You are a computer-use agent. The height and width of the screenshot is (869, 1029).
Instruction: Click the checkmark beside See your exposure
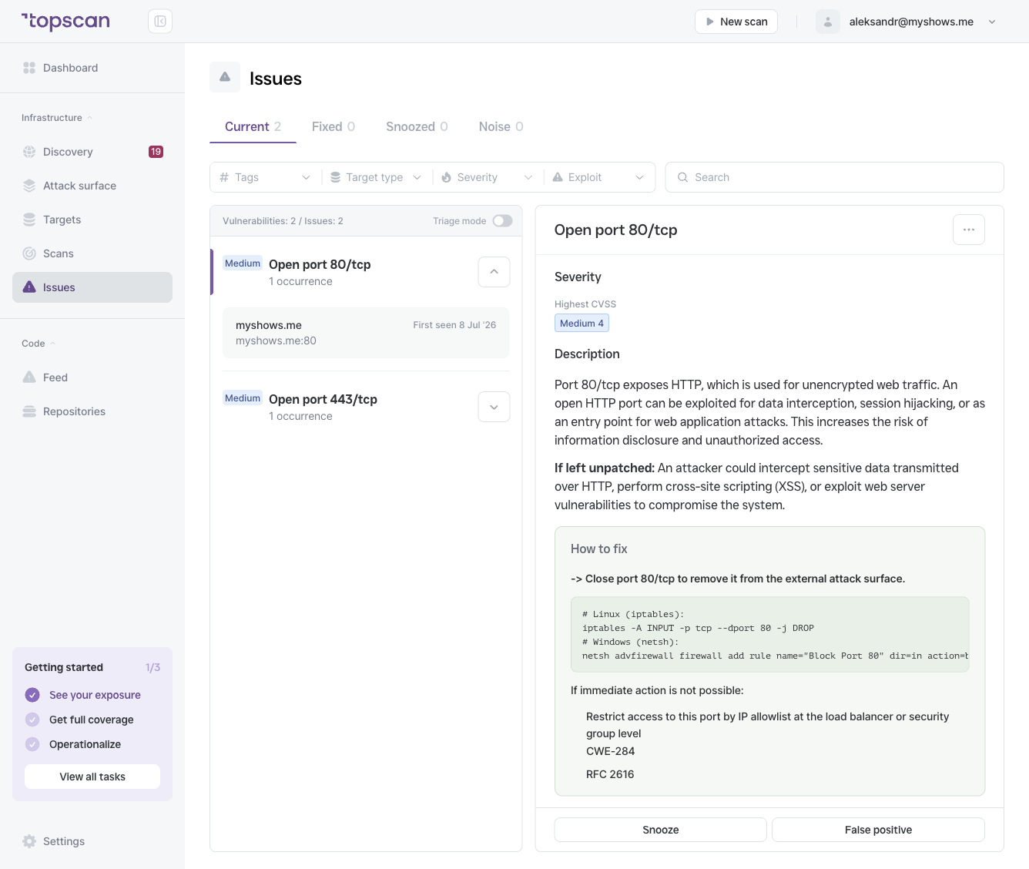[x=32, y=695]
